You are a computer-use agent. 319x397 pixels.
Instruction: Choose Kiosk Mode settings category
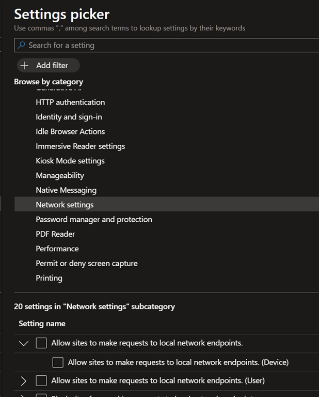pyautogui.click(x=70, y=161)
